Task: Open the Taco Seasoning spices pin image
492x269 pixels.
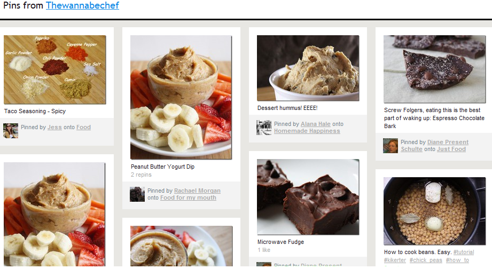Action: (x=55, y=69)
